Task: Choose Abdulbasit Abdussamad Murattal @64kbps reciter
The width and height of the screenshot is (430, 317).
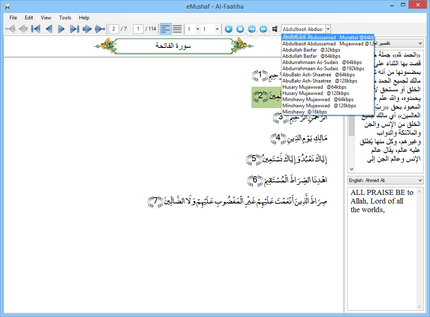Action: point(328,38)
